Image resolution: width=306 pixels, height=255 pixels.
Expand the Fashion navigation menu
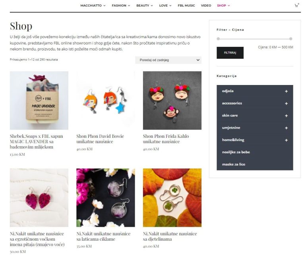coord(121,6)
